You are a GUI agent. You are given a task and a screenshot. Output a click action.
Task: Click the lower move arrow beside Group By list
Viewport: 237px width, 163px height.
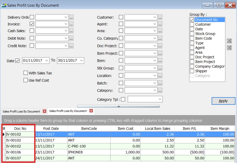[229, 48]
